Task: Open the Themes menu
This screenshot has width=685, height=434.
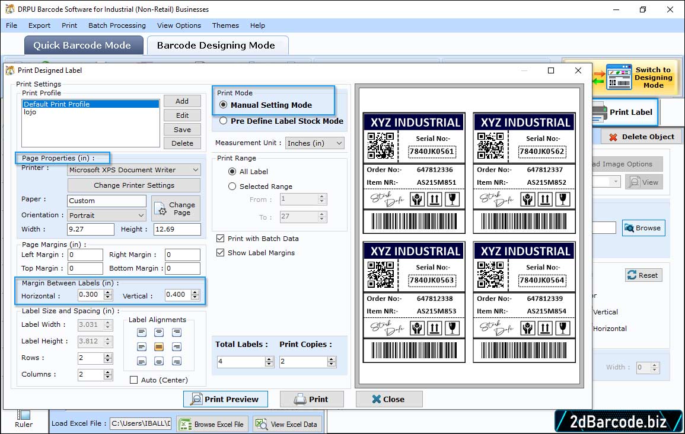Action: tap(225, 25)
